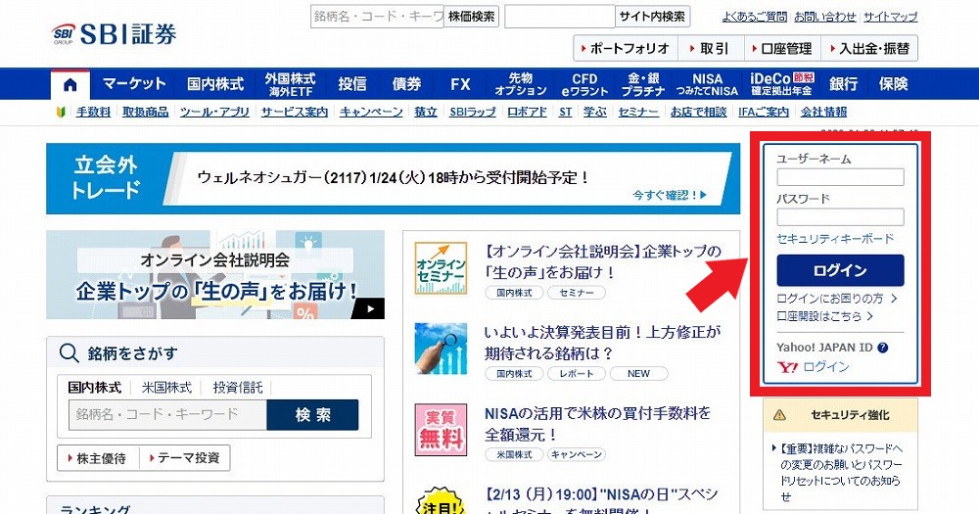979x514 pixels.
Task: Open the FX menu
Action: (460, 83)
